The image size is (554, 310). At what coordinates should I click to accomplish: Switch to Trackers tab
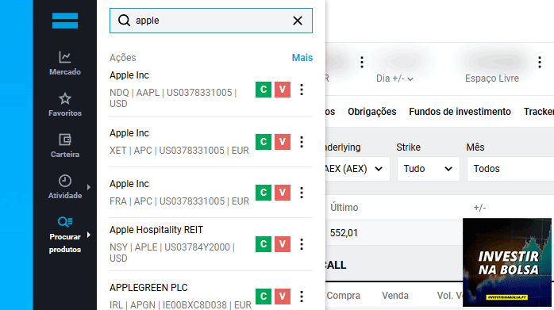539,112
